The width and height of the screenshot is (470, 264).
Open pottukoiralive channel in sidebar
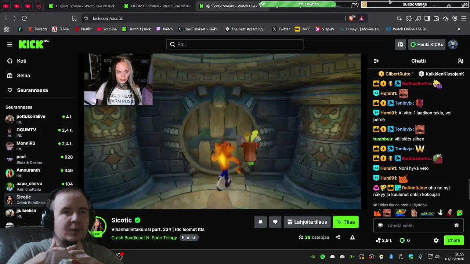[40, 119]
